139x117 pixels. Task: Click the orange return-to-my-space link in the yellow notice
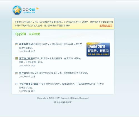(106, 25)
